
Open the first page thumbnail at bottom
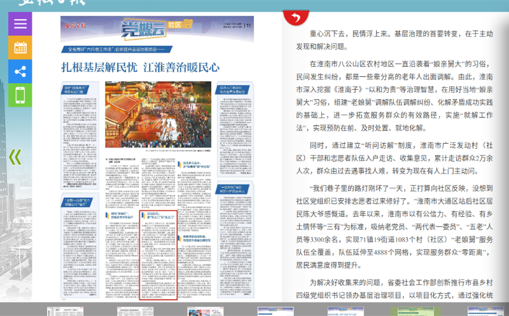pyautogui.click(x=64, y=312)
